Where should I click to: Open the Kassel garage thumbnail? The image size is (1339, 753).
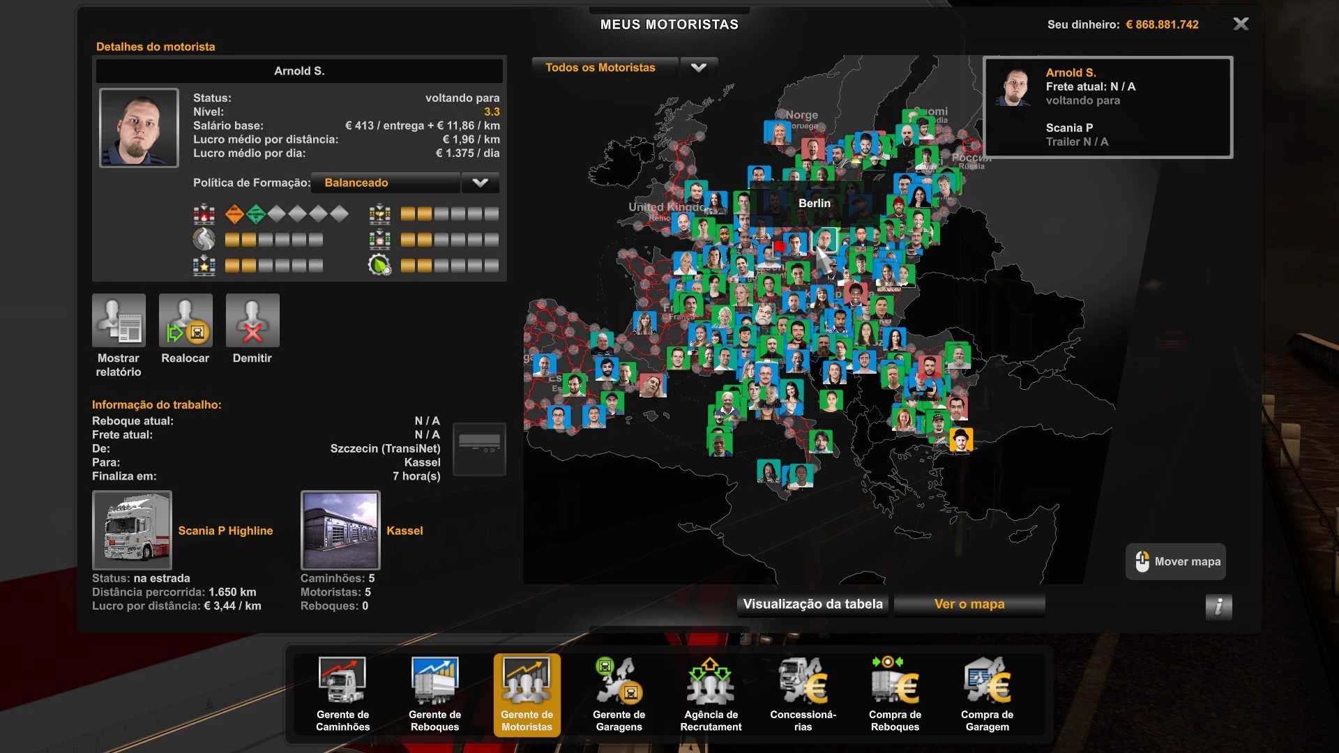pos(340,531)
